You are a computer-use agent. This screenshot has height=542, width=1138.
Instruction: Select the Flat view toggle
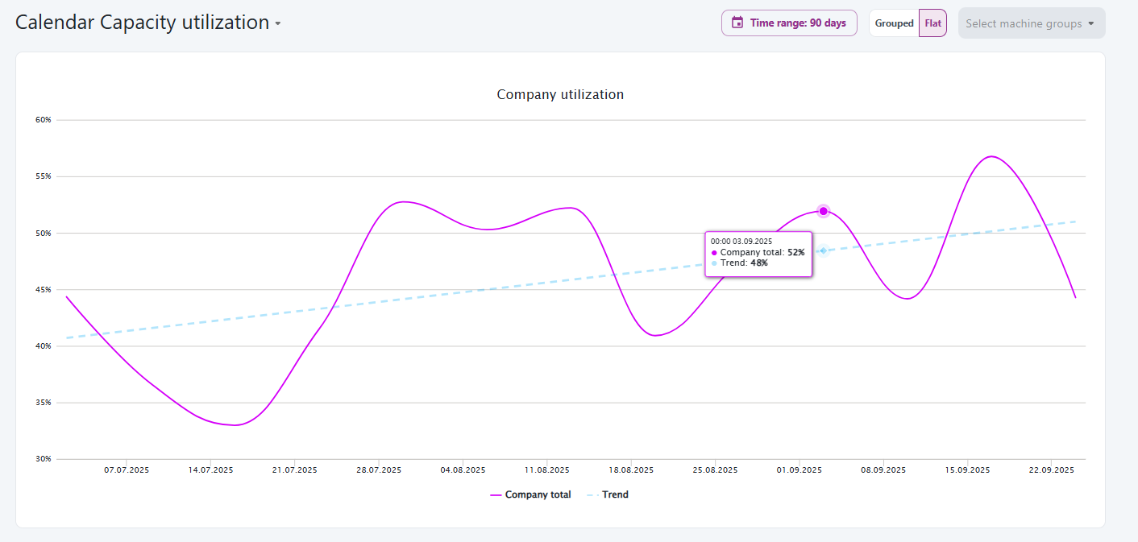click(932, 23)
